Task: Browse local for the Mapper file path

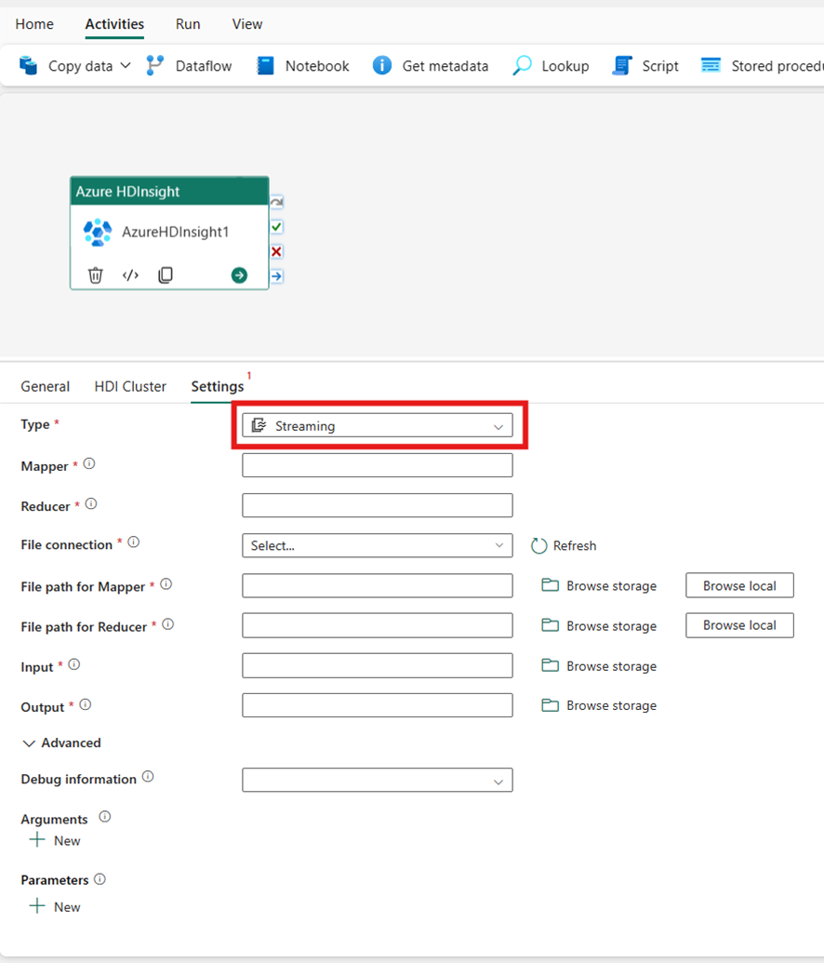Action: (739, 585)
